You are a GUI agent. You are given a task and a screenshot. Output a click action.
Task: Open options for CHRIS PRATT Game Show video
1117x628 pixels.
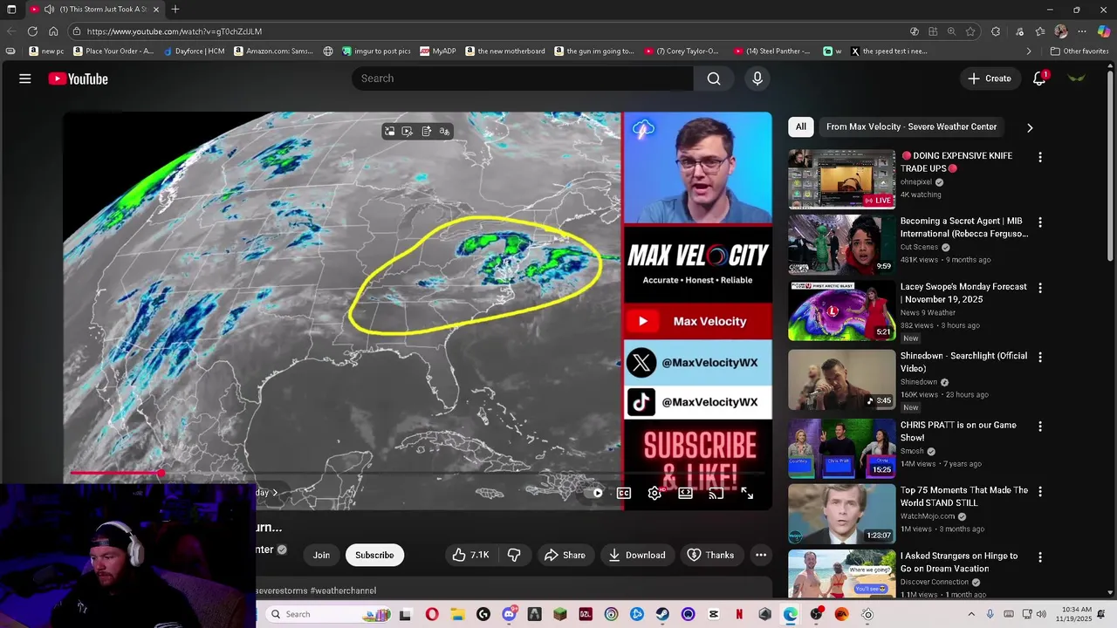coord(1039,427)
